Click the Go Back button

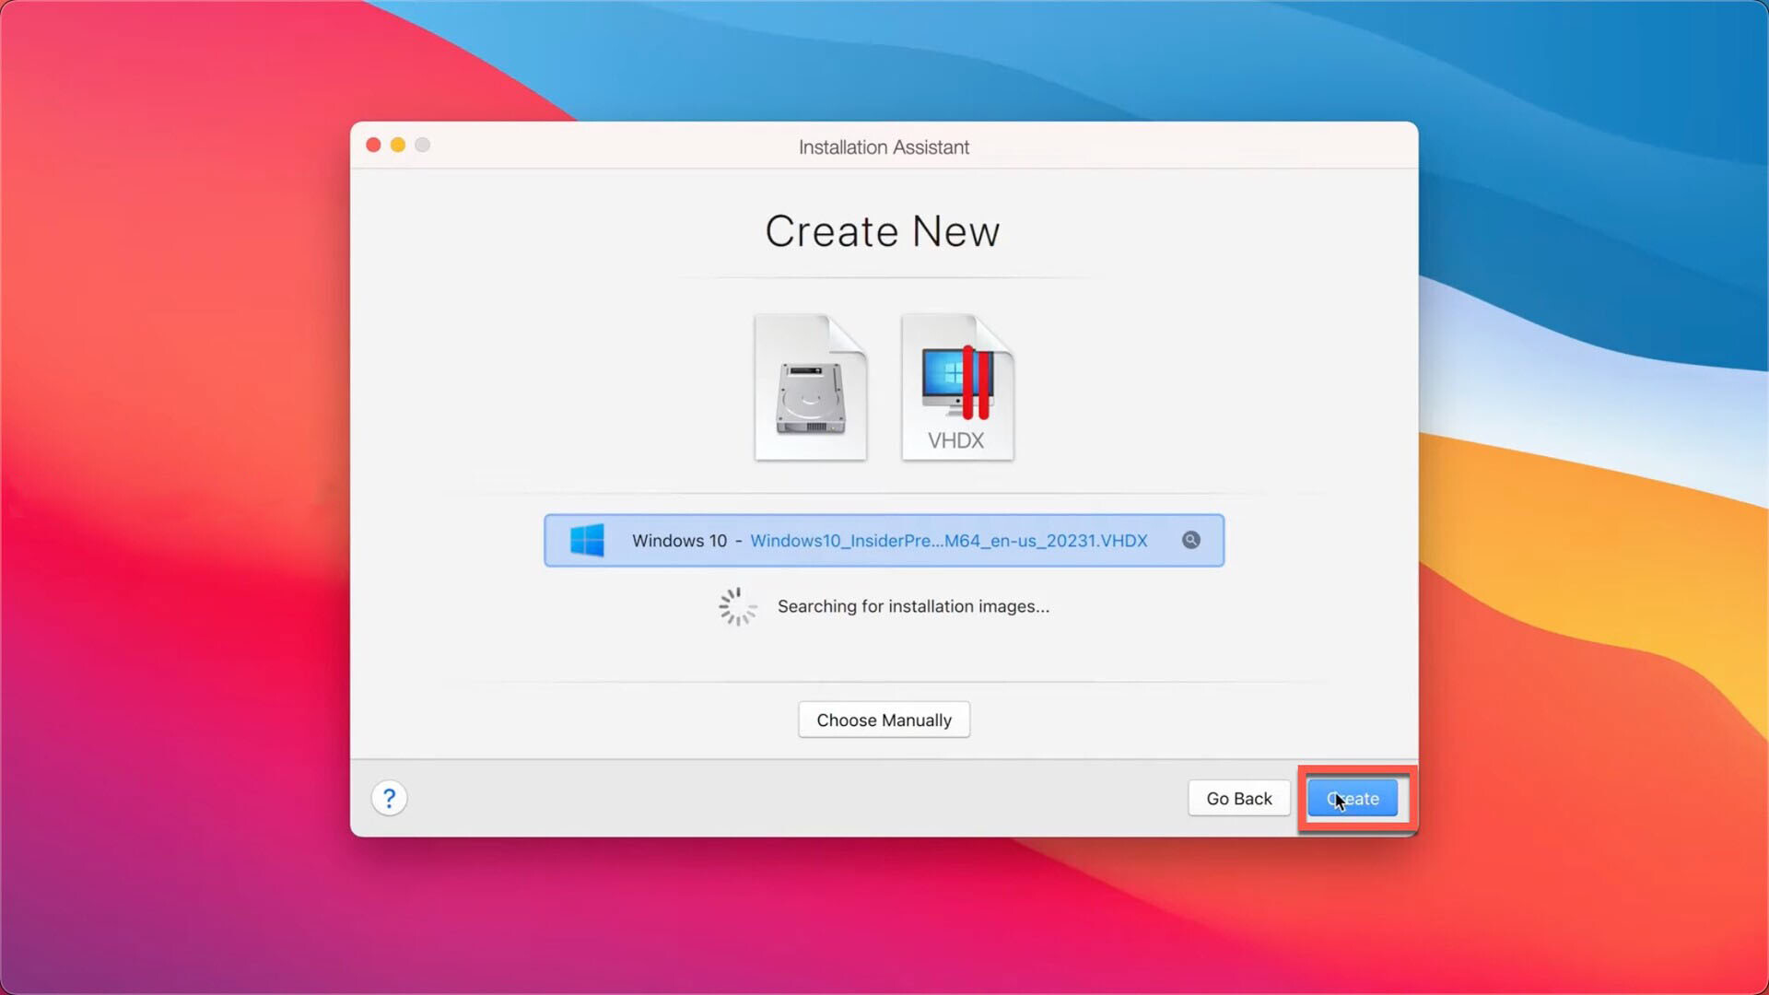1238,798
